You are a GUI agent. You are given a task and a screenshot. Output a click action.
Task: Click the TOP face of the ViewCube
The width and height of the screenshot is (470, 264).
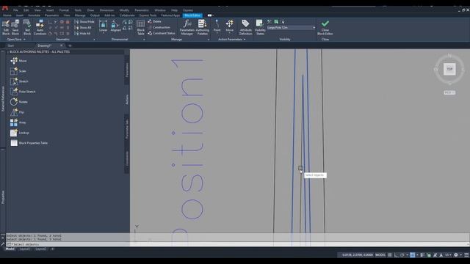(x=449, y=69)
